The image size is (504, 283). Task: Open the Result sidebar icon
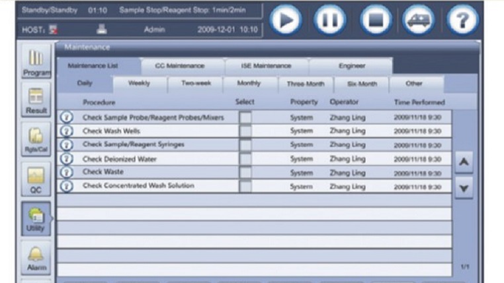pos(37,101)
